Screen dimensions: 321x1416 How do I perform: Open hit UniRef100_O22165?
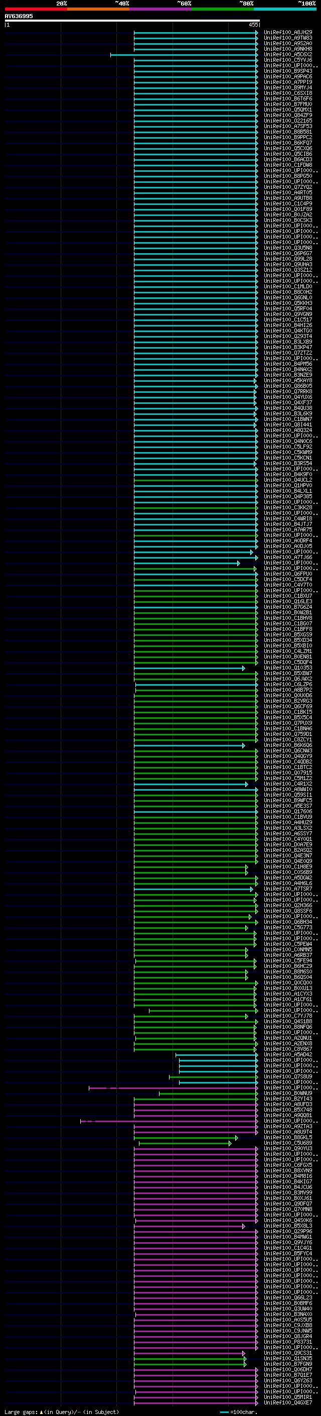point(287,121)
